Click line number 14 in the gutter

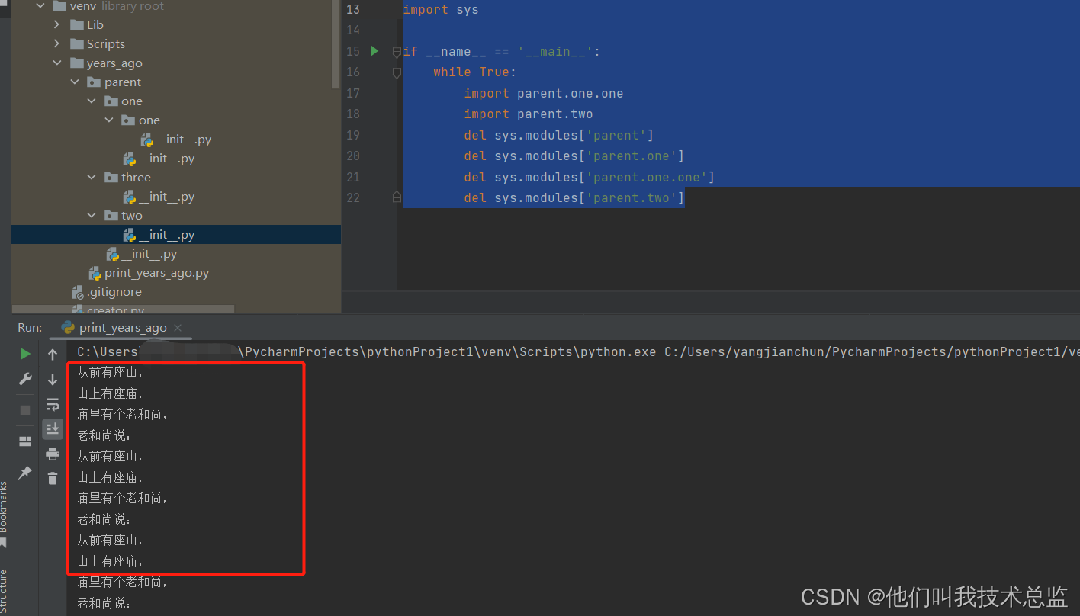352,30
